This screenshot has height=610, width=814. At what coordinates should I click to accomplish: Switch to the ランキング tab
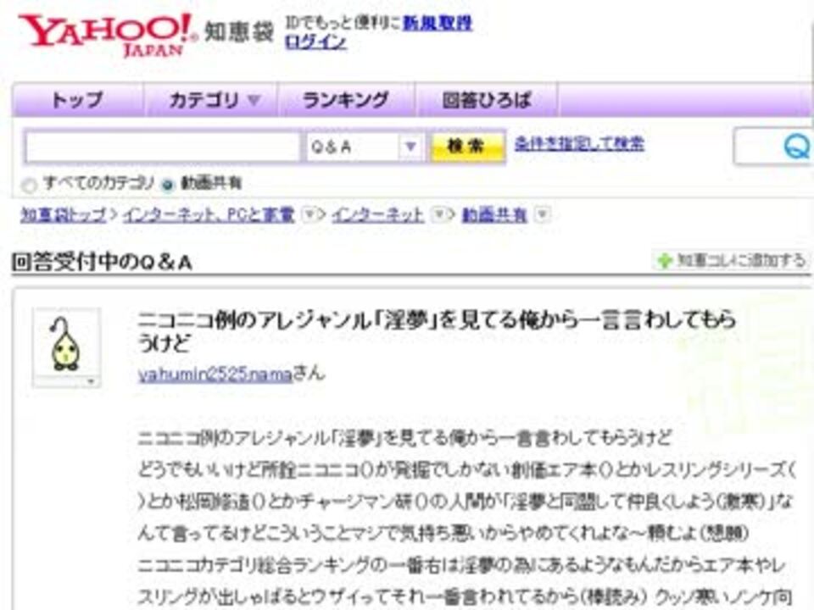pos(346,100)
